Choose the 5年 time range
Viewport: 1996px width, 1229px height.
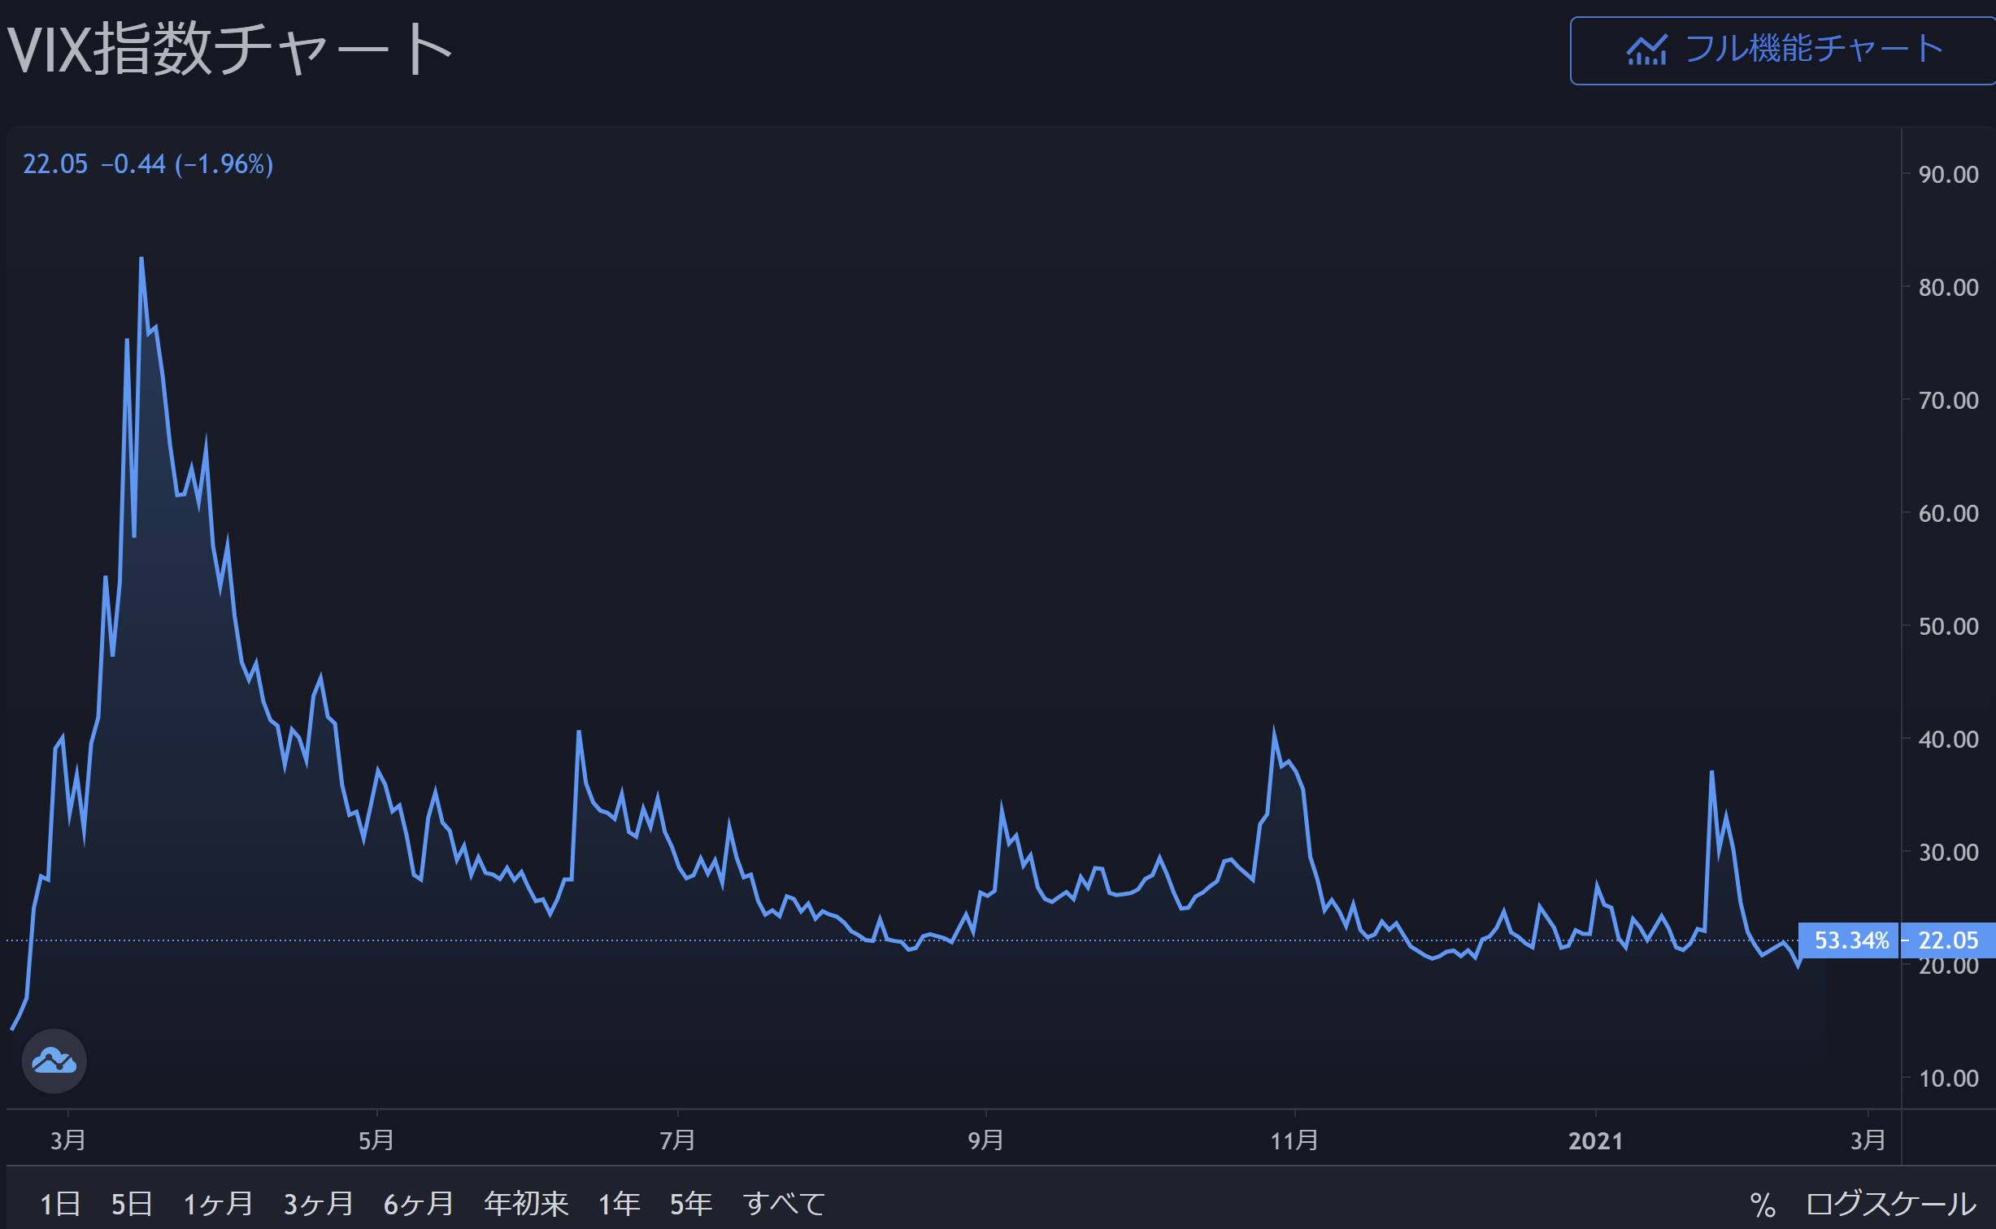(x=691, y=1204)
